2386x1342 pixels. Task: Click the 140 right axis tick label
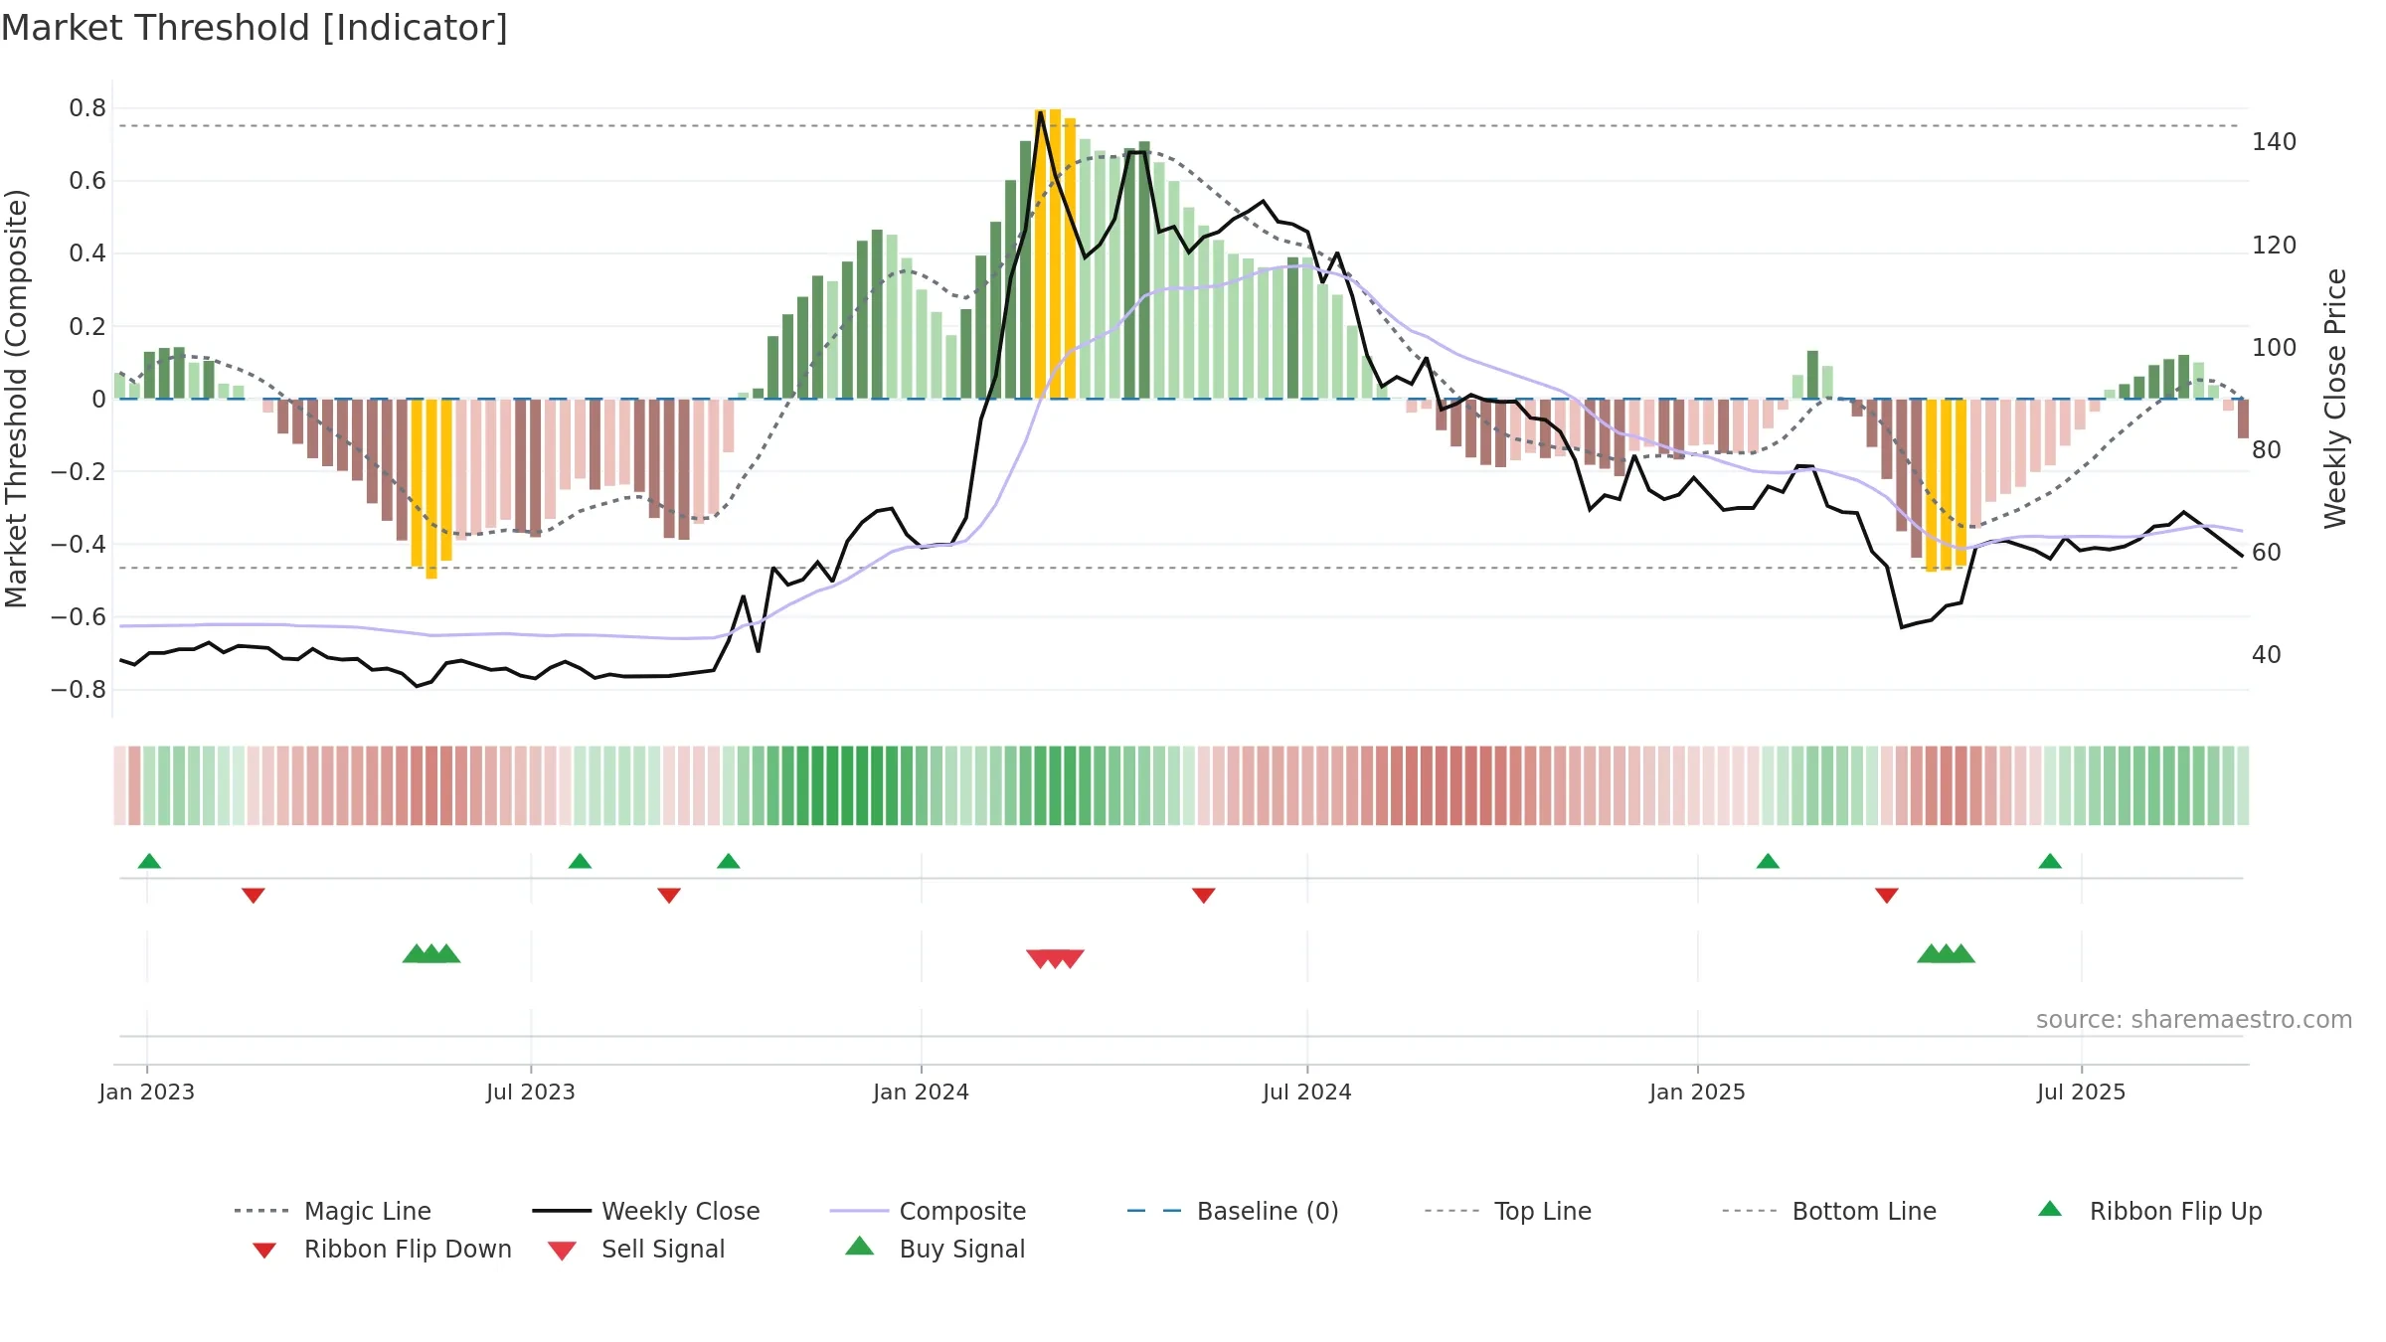[x=2275, y=142]
